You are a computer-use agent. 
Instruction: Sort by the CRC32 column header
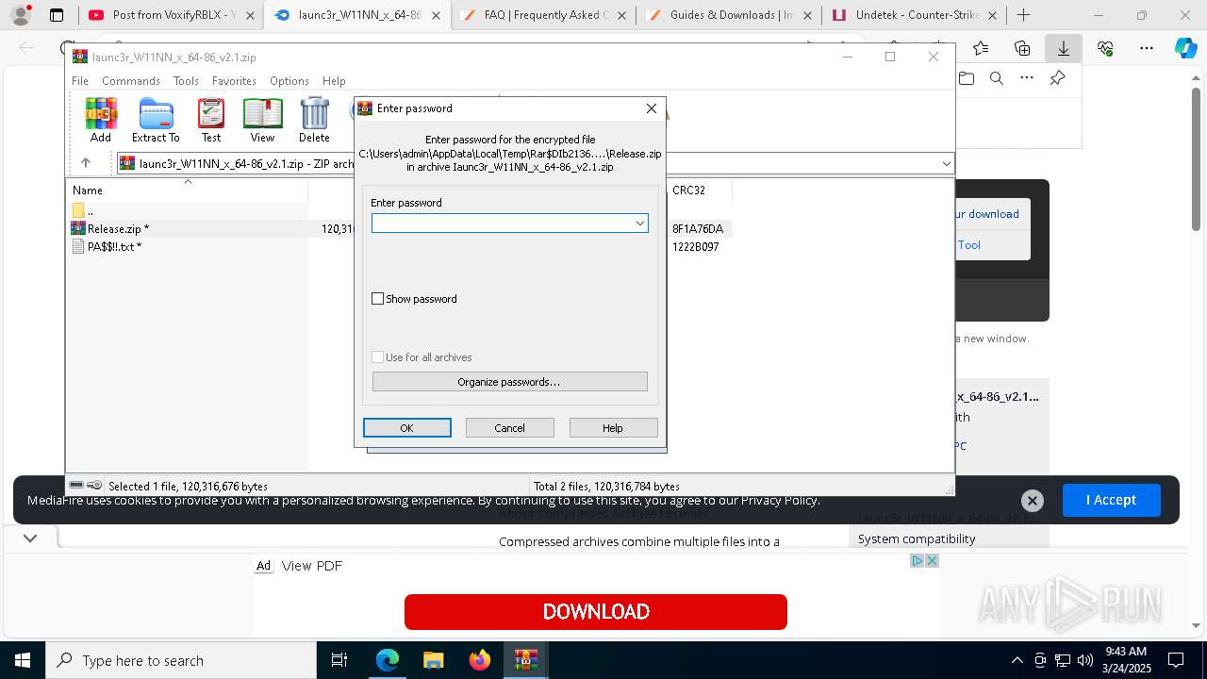point(698,190)
